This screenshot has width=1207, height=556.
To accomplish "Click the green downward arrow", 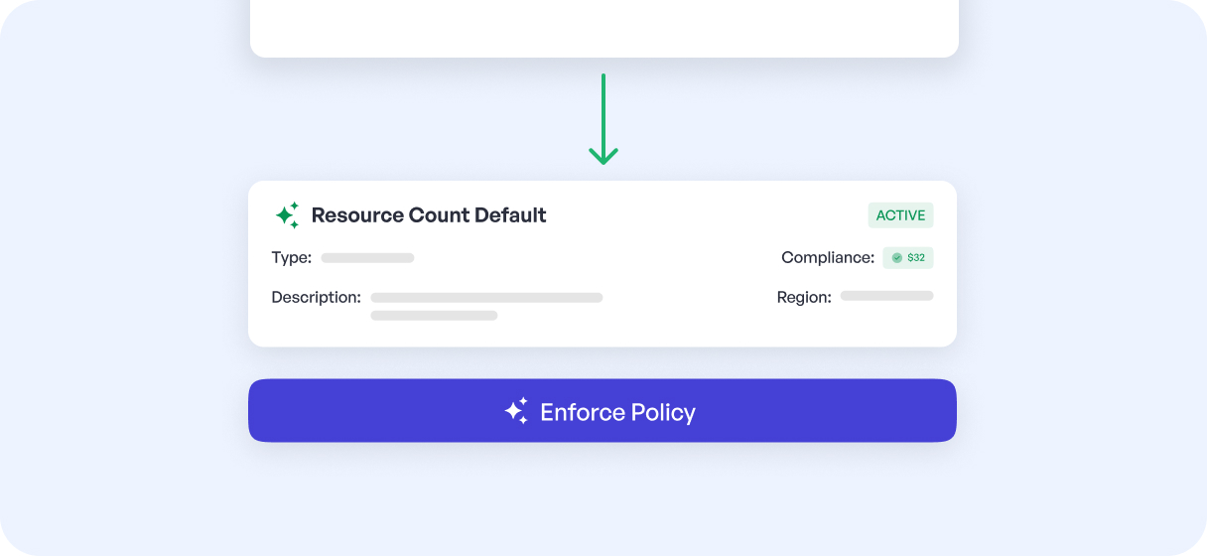I will 603,119.
